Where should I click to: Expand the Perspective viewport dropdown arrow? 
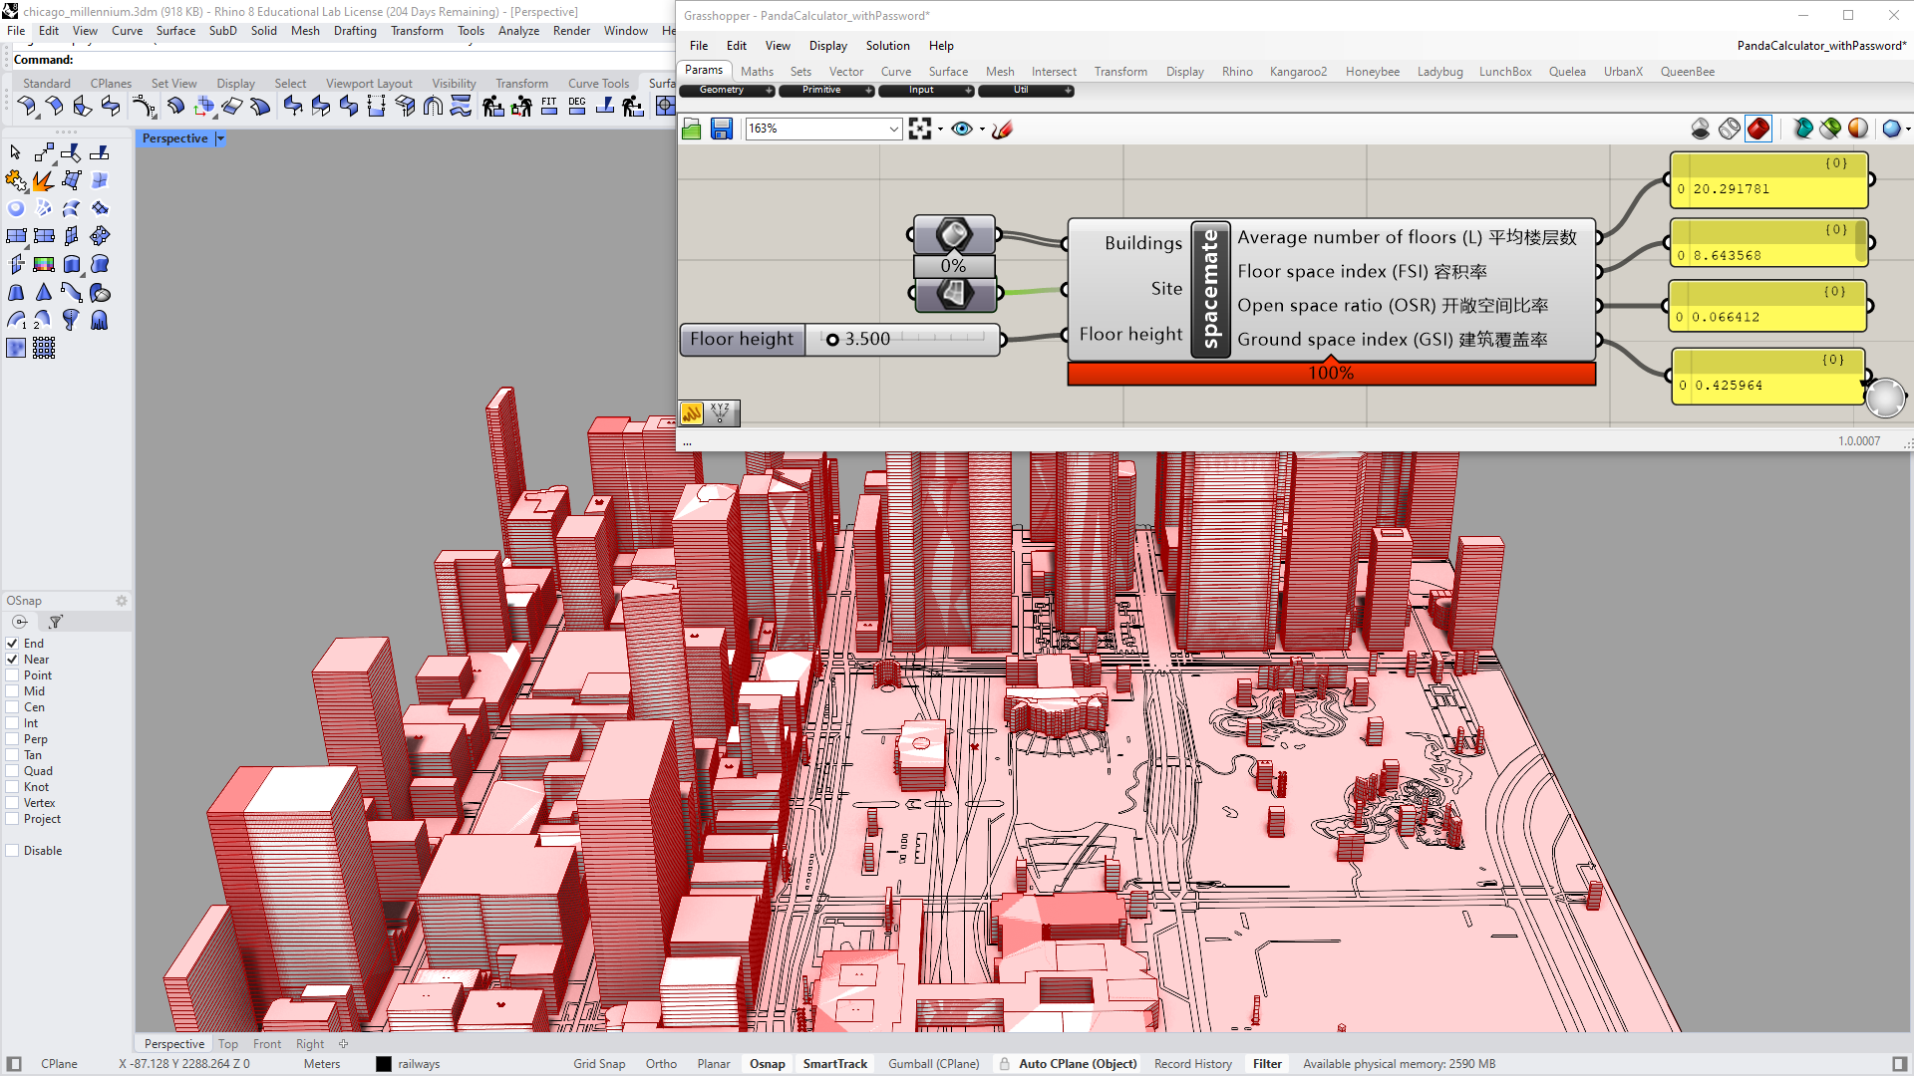[220, 138]
